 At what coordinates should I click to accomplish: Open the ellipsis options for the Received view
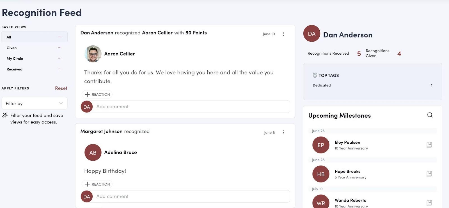point(59,69)
